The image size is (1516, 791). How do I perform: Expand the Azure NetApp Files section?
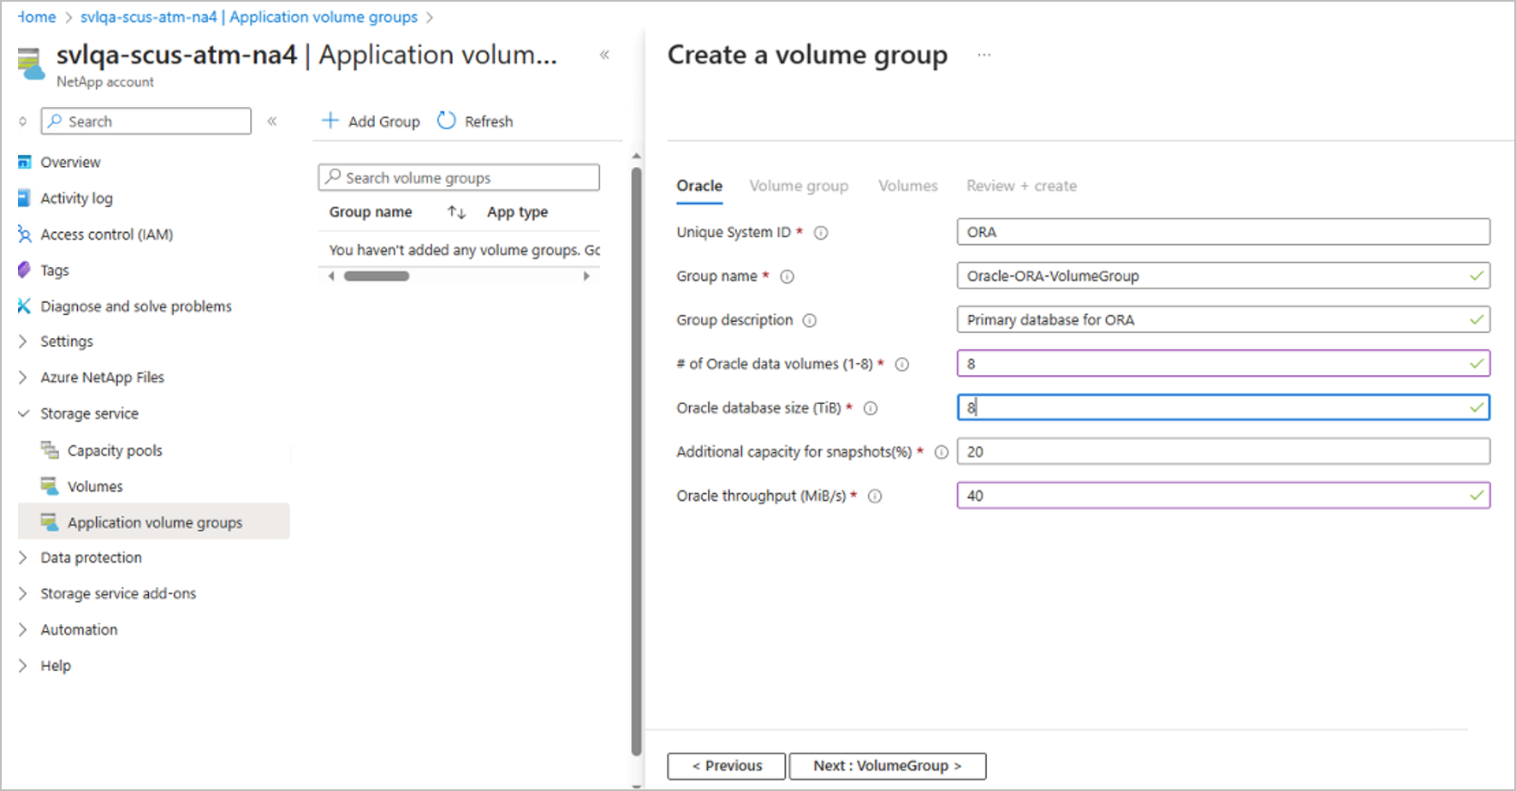(x=23, y=377)
